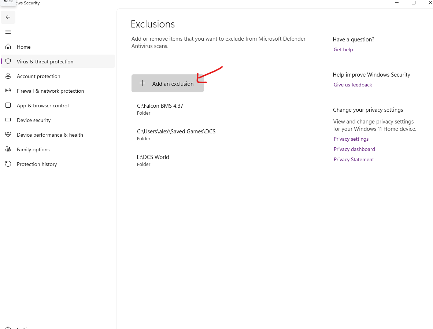The width and height of the screenshot is (433, 329).
Task: Click the Virus & threat protection shield icon
Action: pos(8,61)
